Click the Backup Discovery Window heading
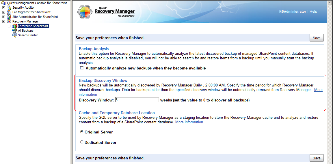Viewport: 333px width, 164px height. 103,80
